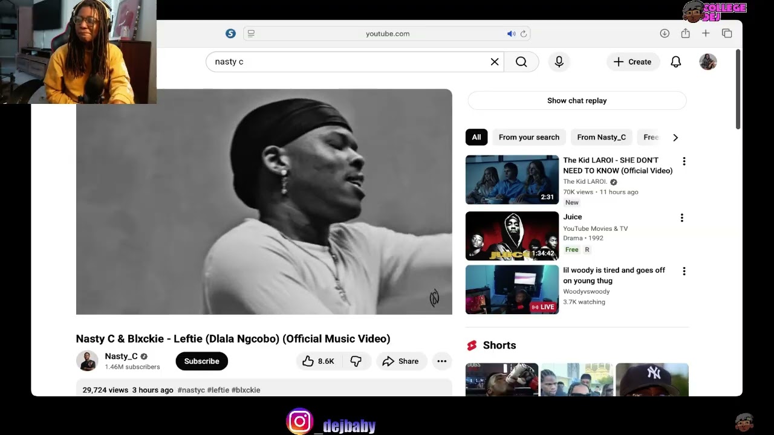
Task: Select the From your search chip
Action: coord(529,137)
